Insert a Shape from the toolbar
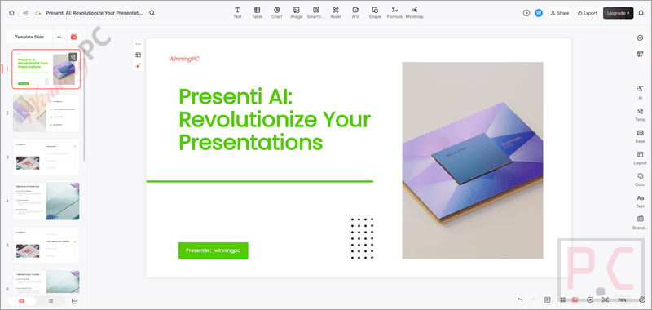The height and width of the screenshot is (310, 652). pyautogui.click(x=375, y=12)
